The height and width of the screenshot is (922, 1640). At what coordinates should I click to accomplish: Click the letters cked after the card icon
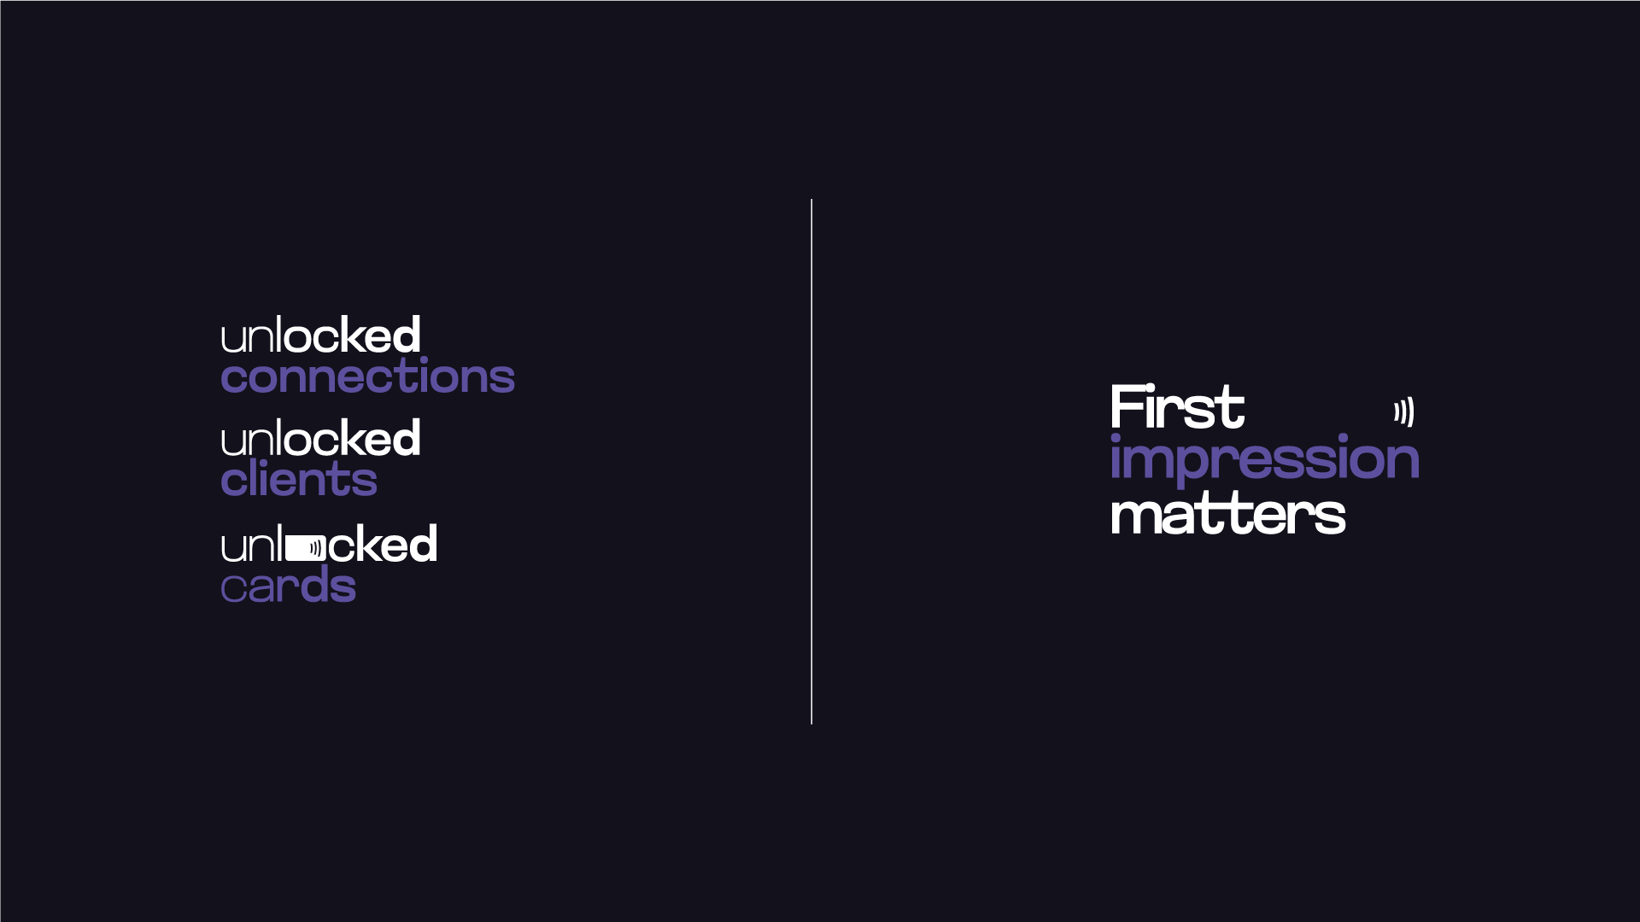[x=383, y=543]
